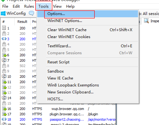Click the JS icon of session 14
The width and height of the screenshot is (159, 125).
click(x=4, y=98)
